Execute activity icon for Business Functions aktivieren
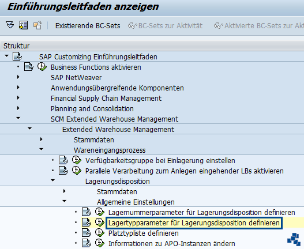The image size is (304, 249). tap(42, 67)
